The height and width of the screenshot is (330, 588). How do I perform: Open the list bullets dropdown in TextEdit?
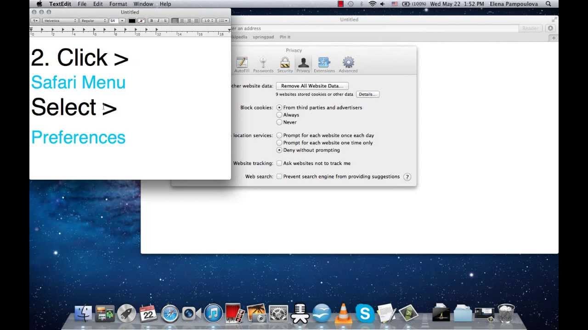click(x=223, y=21)
